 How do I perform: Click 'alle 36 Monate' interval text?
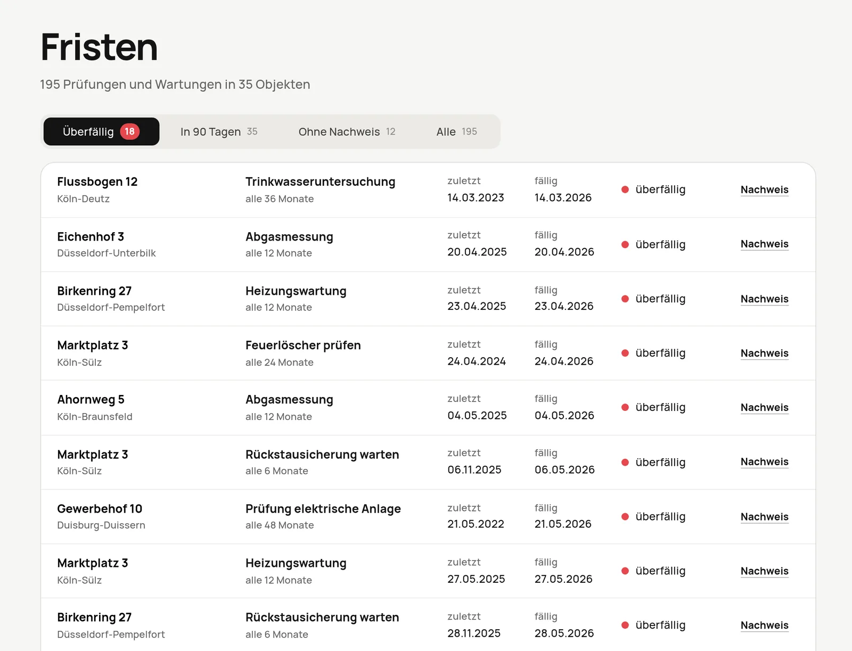click(x=280, y=199)
